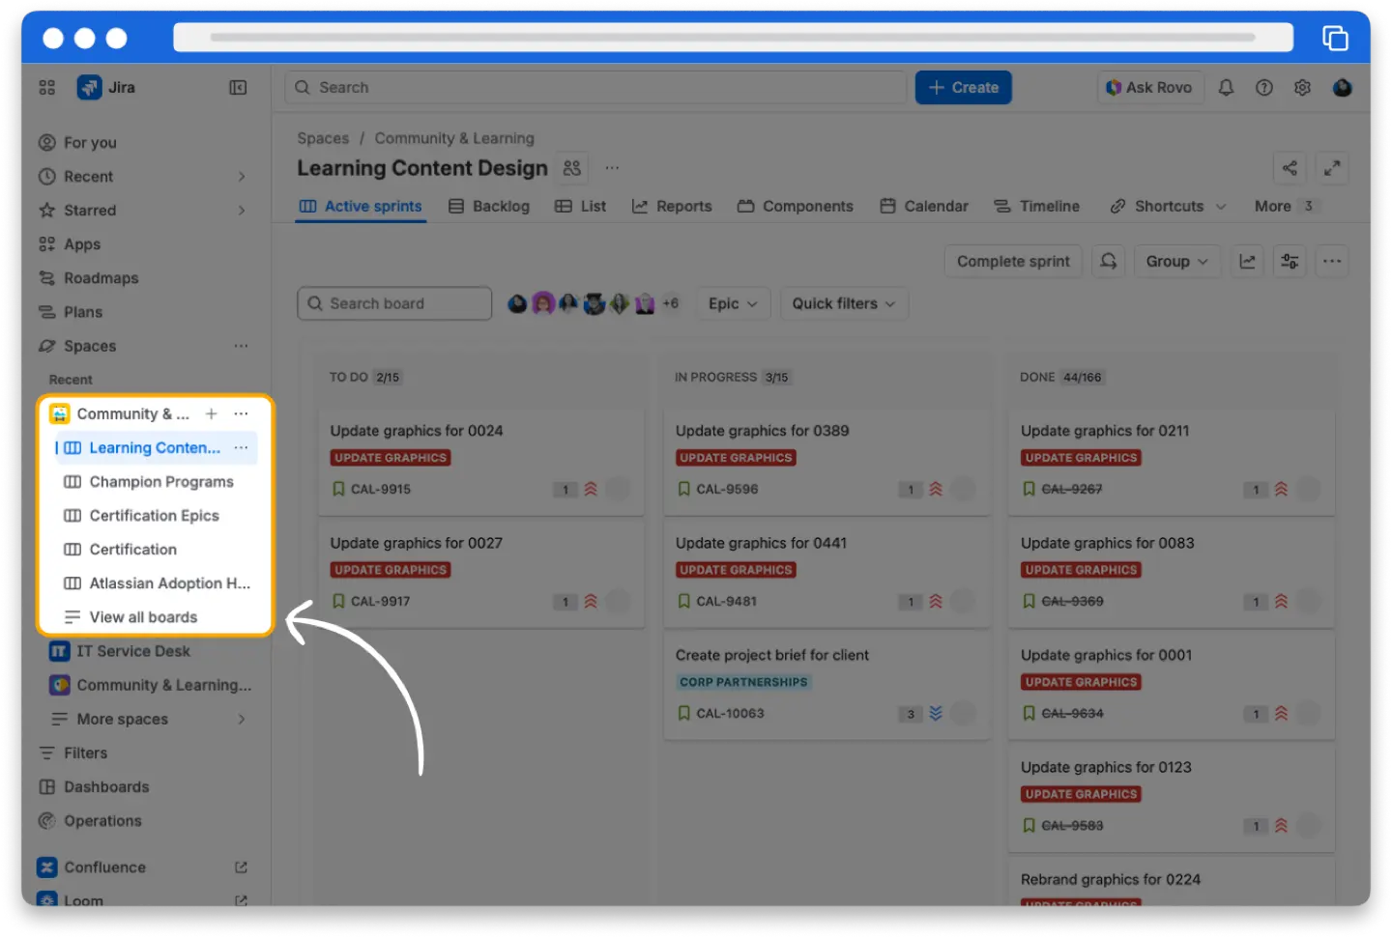This screenshot has height=938, width=1392.
Task: Expand the Recent submenu chevron
Action: coord(242,177)
